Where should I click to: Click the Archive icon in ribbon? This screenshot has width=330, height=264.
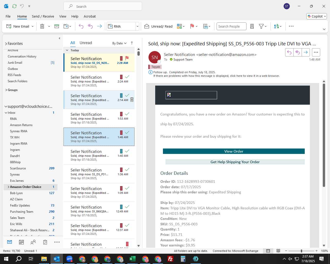pyautogui.click(x=57, y=26)
